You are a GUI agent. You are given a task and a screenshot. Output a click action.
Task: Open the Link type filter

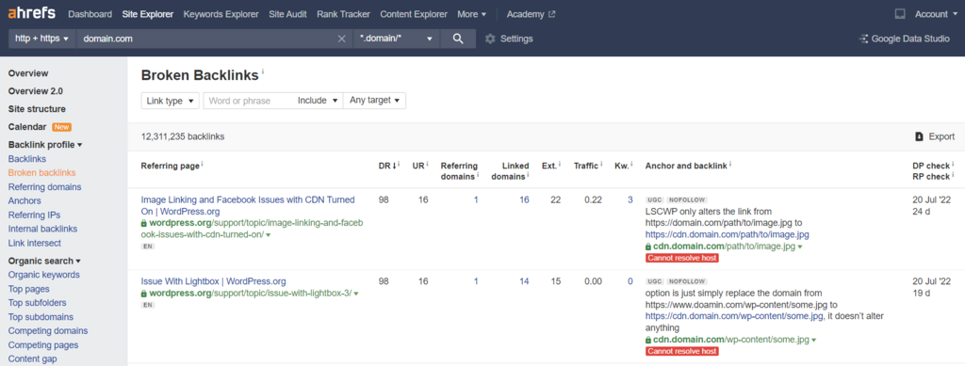pyautogui.click(x=171, y=101)
